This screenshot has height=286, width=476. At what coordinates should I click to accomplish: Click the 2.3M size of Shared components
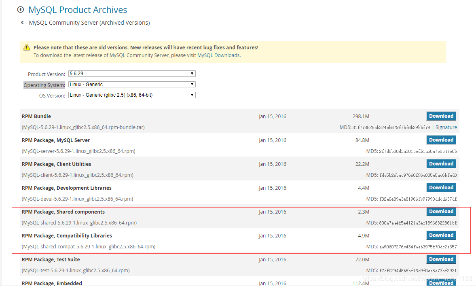364,212
